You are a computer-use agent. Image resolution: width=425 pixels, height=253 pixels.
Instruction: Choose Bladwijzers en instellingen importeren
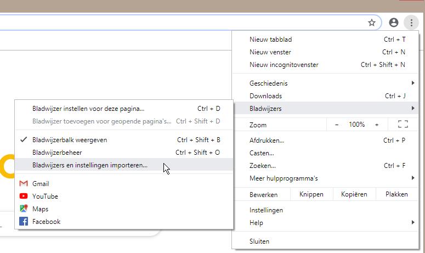point(90,165)
